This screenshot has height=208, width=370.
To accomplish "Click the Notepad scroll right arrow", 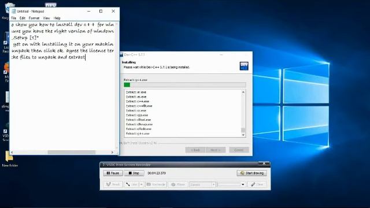I will point(112,153).
